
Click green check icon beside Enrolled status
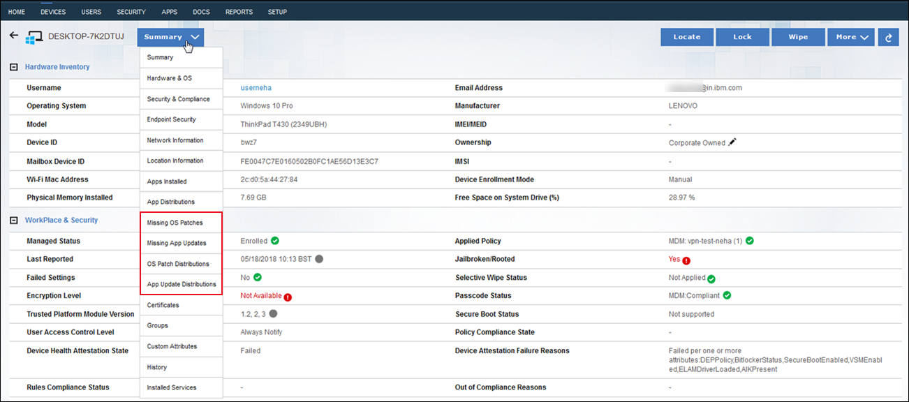point(275,241)
